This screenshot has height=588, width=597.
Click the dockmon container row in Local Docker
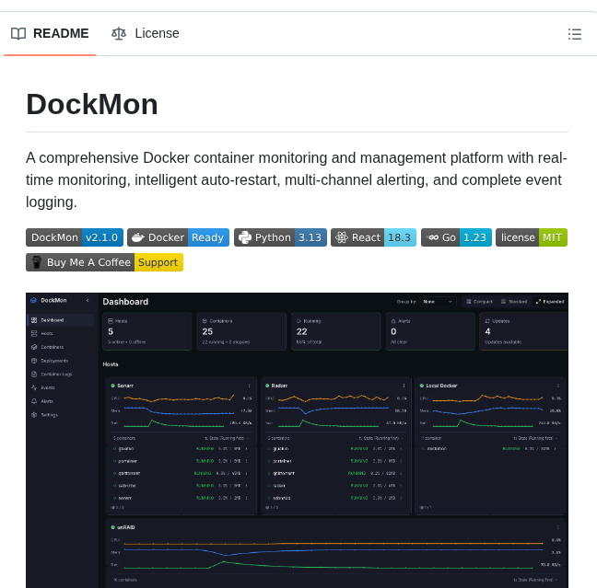coord(489,449)
